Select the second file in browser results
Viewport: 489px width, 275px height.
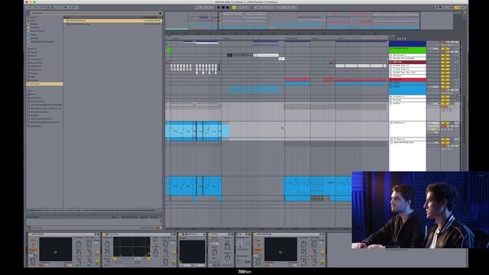tap(112, 24)
